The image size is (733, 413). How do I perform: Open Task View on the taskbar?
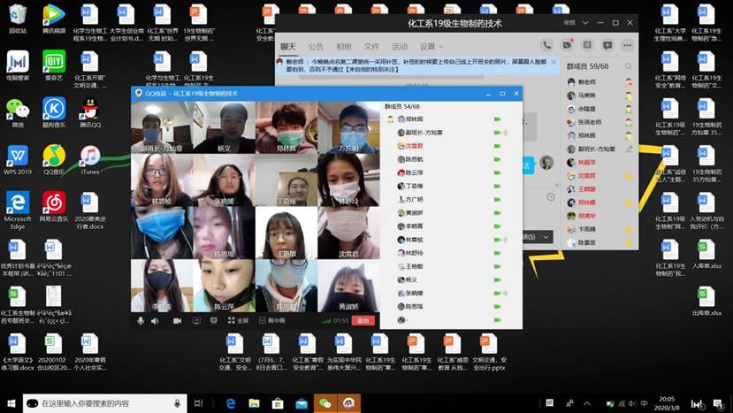pyautogui.click(x=198, y=403)
